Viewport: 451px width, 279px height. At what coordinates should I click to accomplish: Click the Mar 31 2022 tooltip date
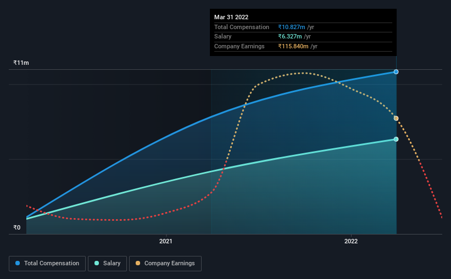(x=231, y=17)
